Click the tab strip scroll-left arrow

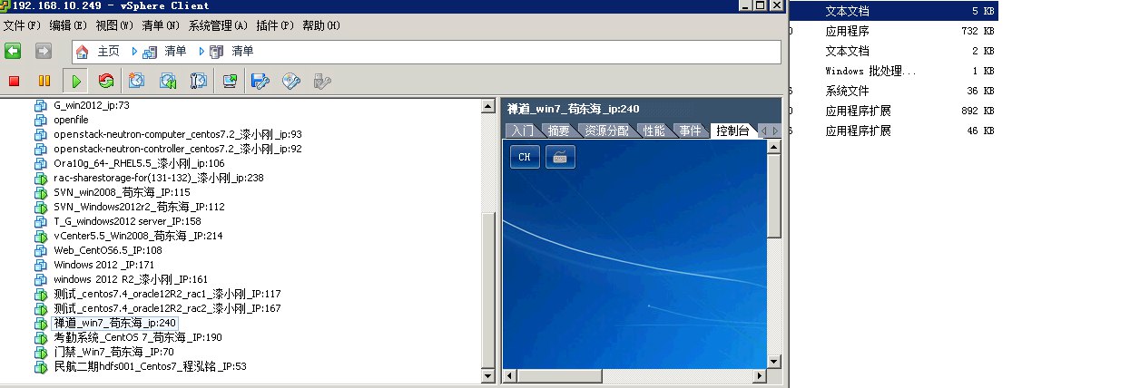(764, 131)
